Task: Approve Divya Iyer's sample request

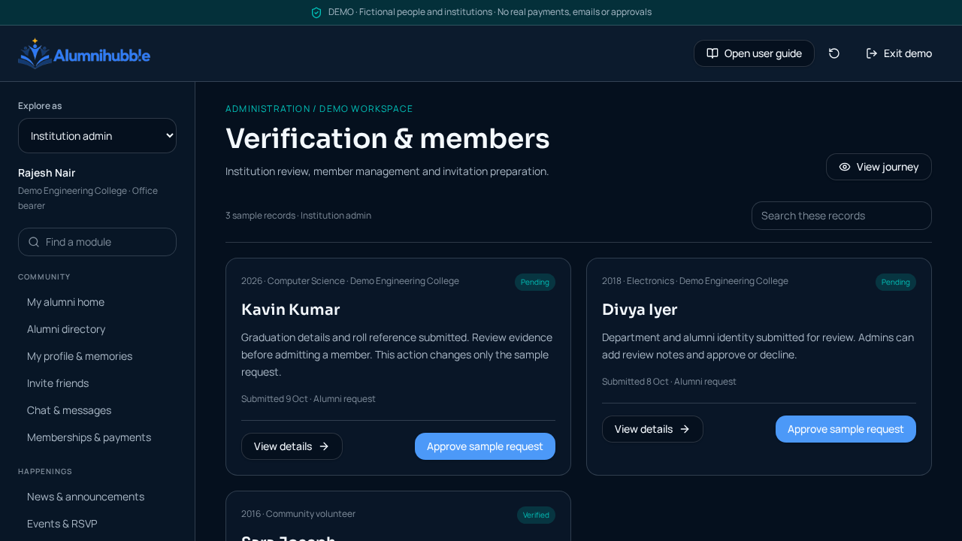Action: (846, 429)
